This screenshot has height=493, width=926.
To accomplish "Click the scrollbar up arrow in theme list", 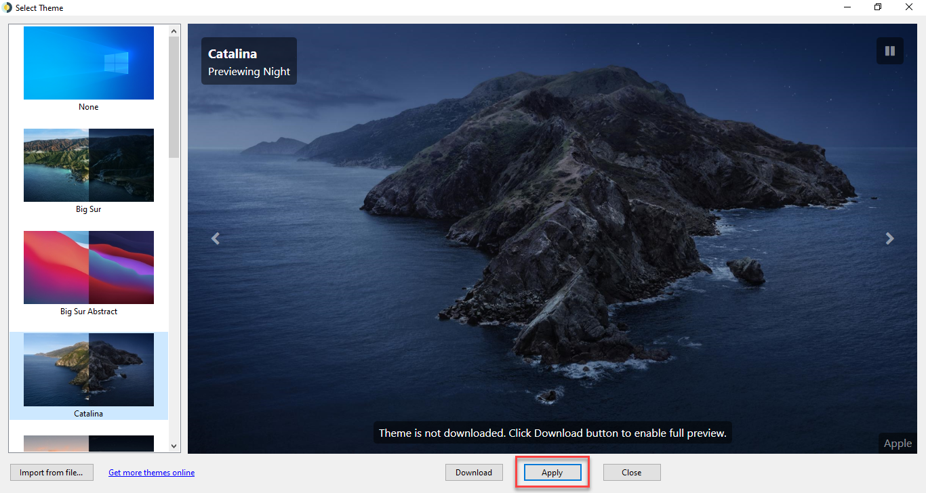I will pos(174,30).
